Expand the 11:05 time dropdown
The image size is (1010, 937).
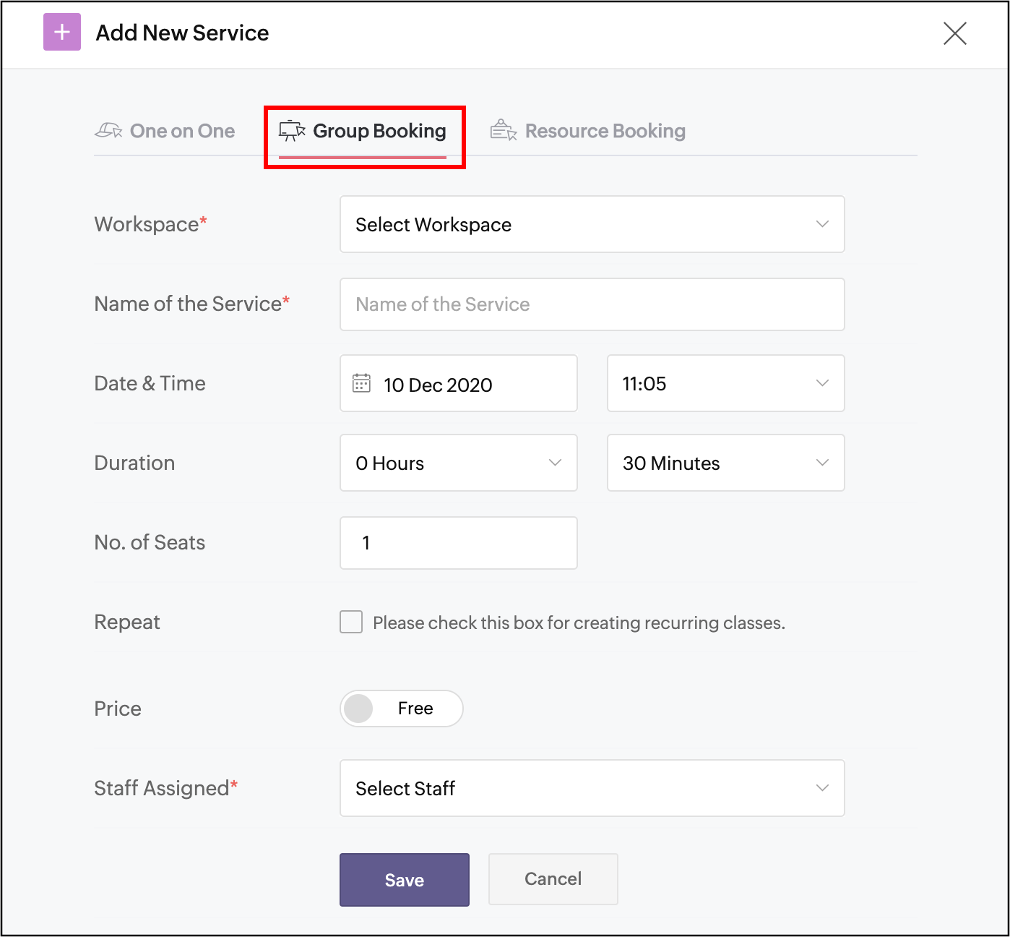(725, 383)
